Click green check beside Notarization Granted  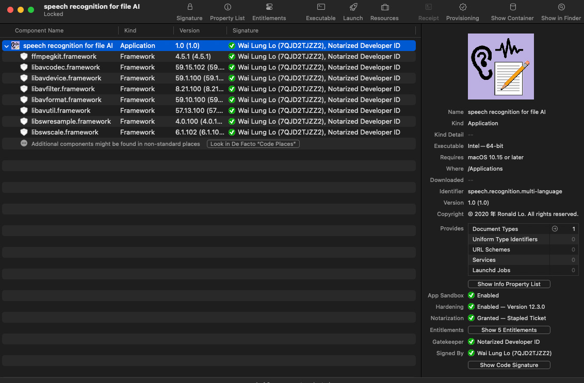[x=471, y=318]
